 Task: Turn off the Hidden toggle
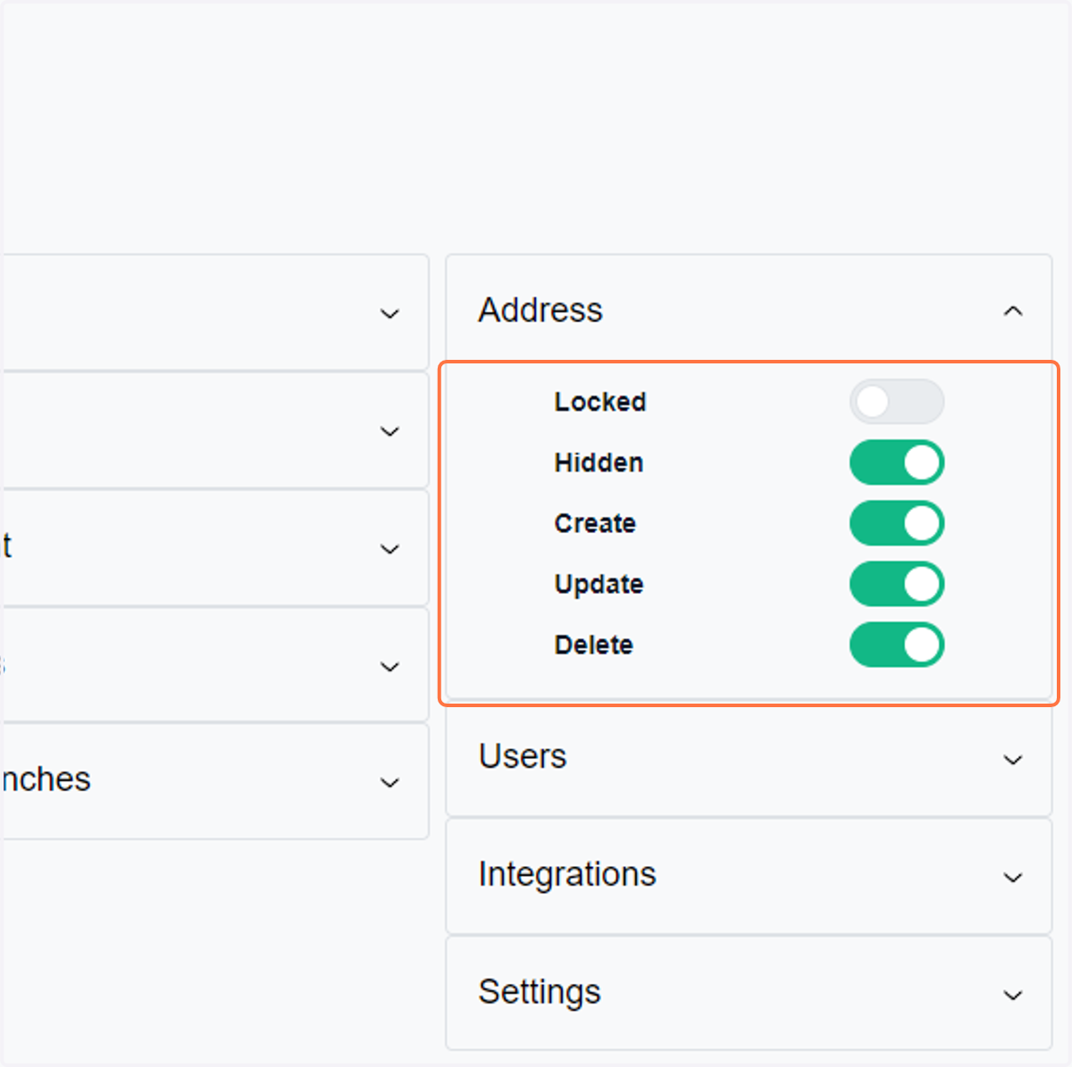click(x=897, y=463)
